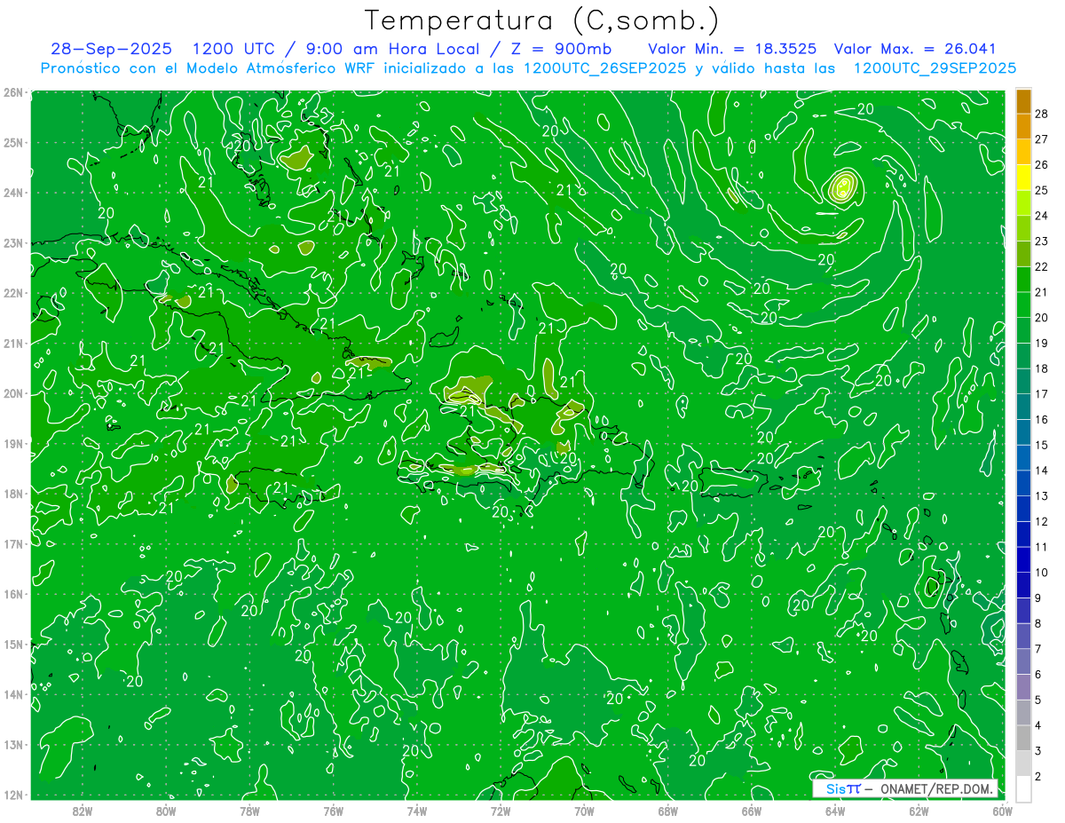The image size is (1065, 823).
Task: Click the longitude axis label '70W'
Action: click(x=584, y=811)
